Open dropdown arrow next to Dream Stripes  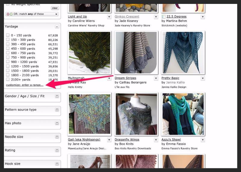pyautogui.click(x=156, y=78)
